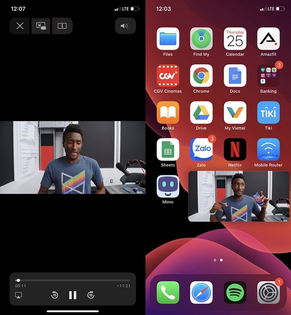The width and height of the screenshot is (291, 315).
Task: Tap the fill-screen resize video button
Action: (62, 26)
